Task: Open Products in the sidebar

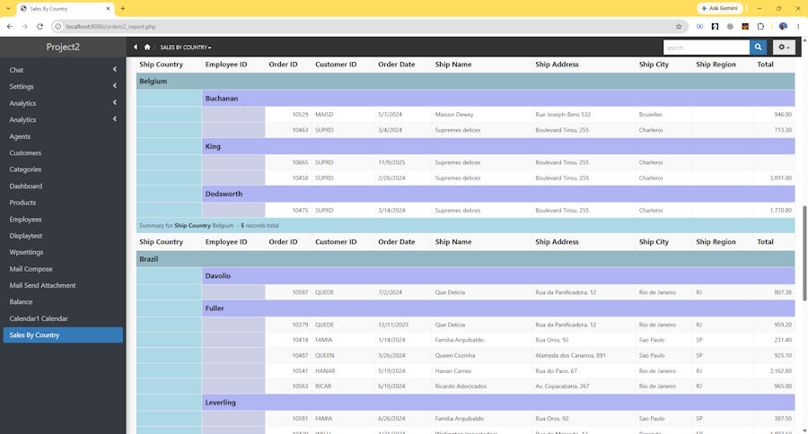Action: tap(22, 203)
